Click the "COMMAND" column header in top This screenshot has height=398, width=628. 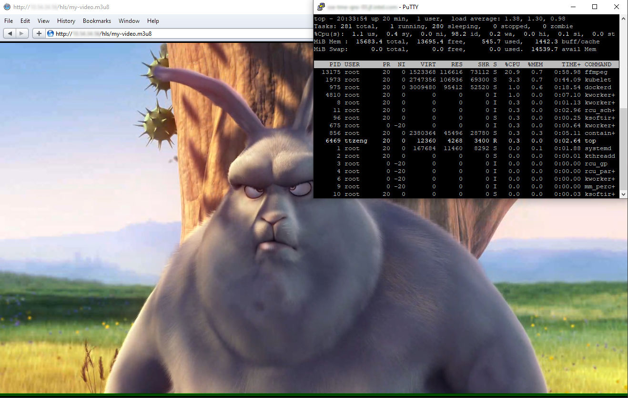click(x=598, y=64)
